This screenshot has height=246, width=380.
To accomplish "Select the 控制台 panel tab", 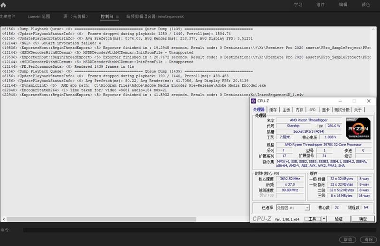I will [107, 17].
